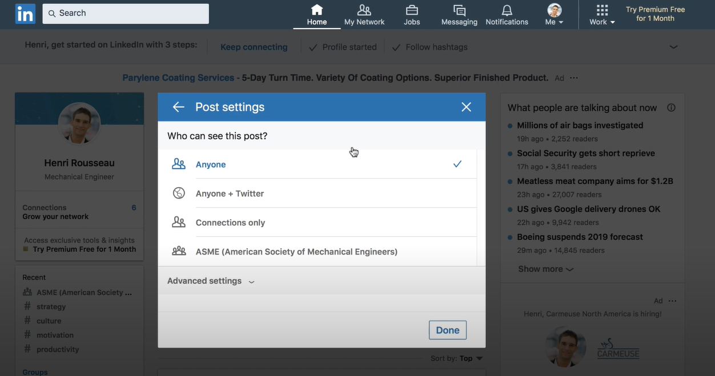Open Social Security gets short reprieve story
Viewport: 715px width, 376px height.
[x=586, y=153]
